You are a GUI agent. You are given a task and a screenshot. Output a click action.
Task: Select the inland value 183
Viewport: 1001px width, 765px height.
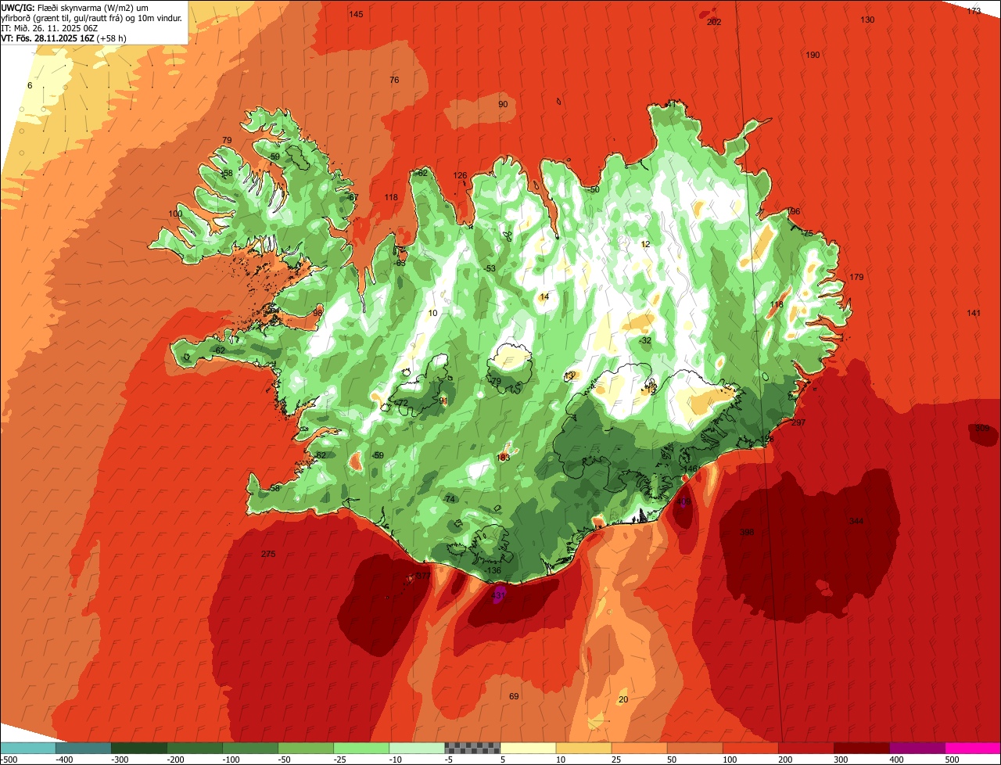tap(504, 458)
